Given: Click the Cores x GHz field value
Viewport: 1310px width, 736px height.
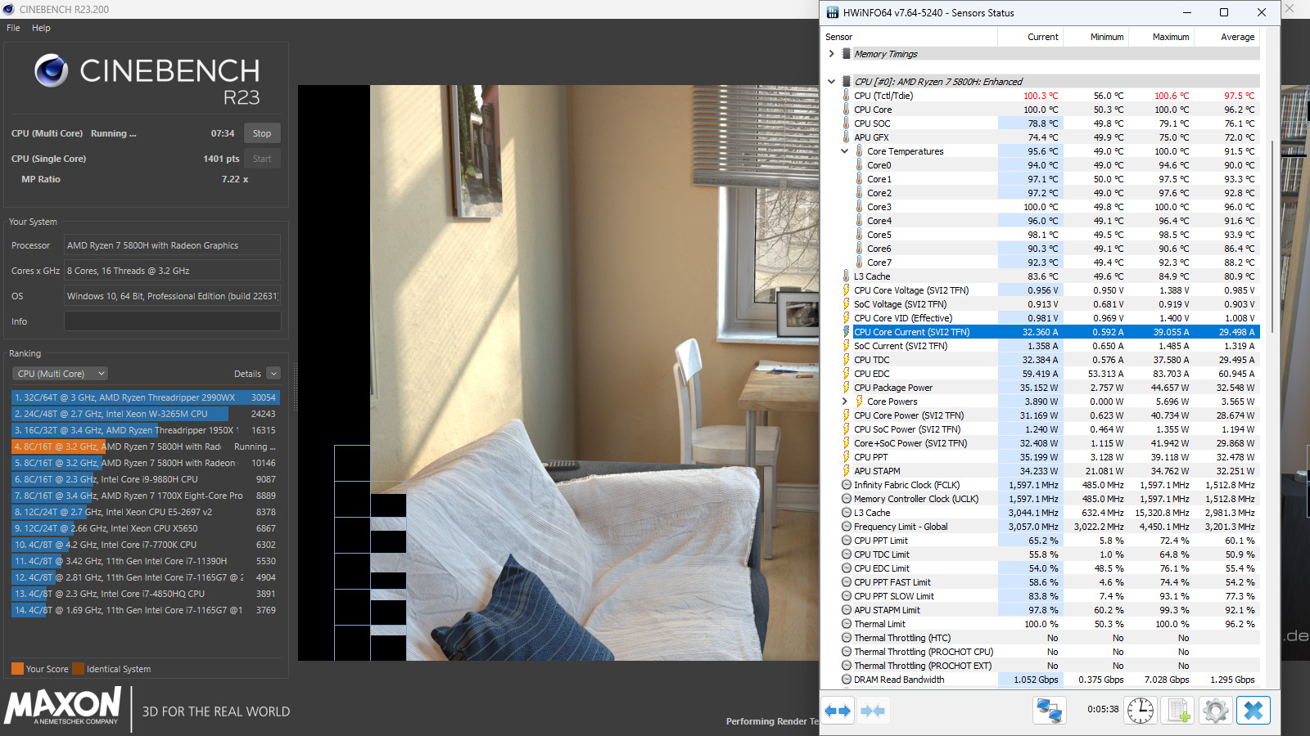Looking at the screenshot, I should click(173, 271).
